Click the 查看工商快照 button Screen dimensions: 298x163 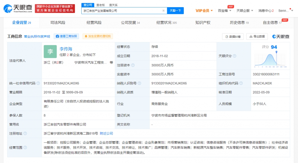click(x=66, y=36)
